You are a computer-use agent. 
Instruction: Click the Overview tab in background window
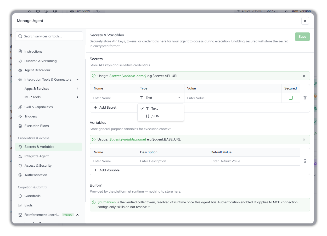(80, 11)
